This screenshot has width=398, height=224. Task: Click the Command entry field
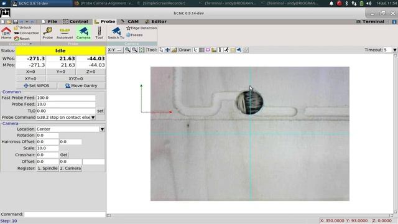[x=65, y=214]
